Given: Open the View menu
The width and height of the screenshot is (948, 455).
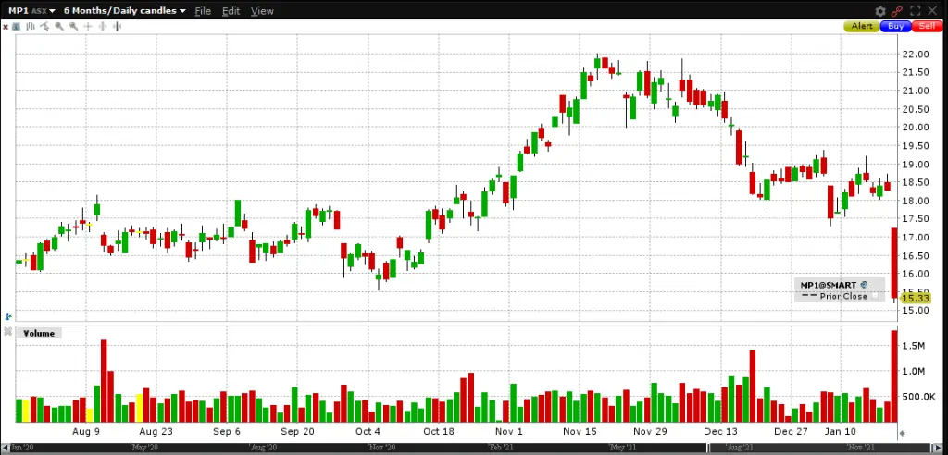Looking at the screenshot, I should point(262,11).
